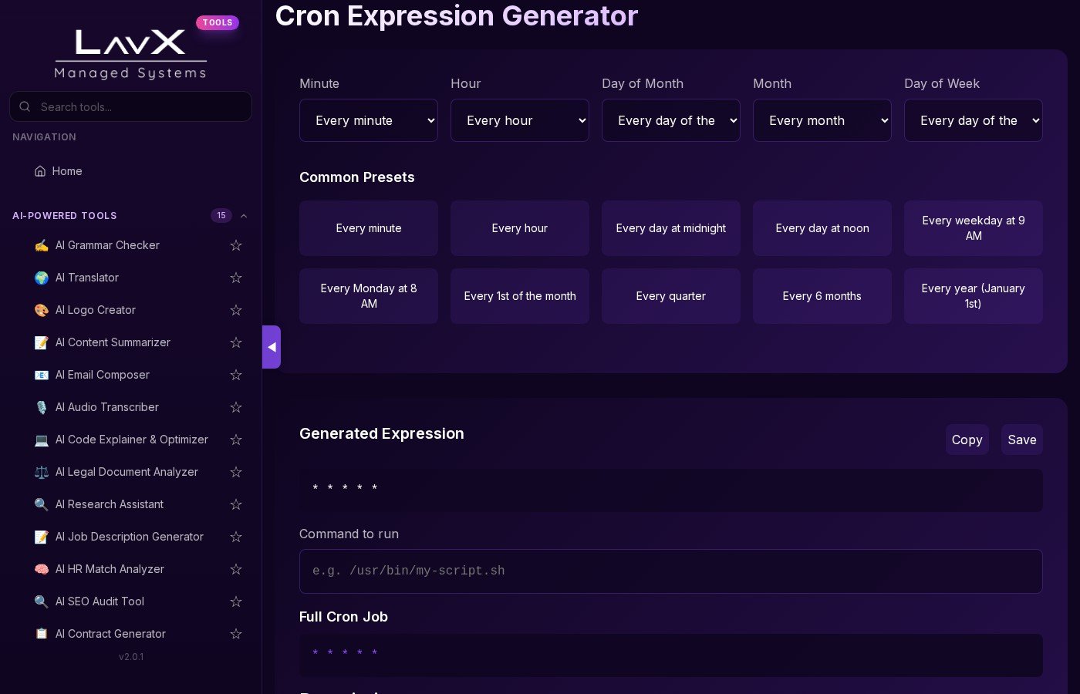This screenshot has width=1080, height=694.
Task: Open the Month dropdown selector
Action: click(x=822, y=120)
